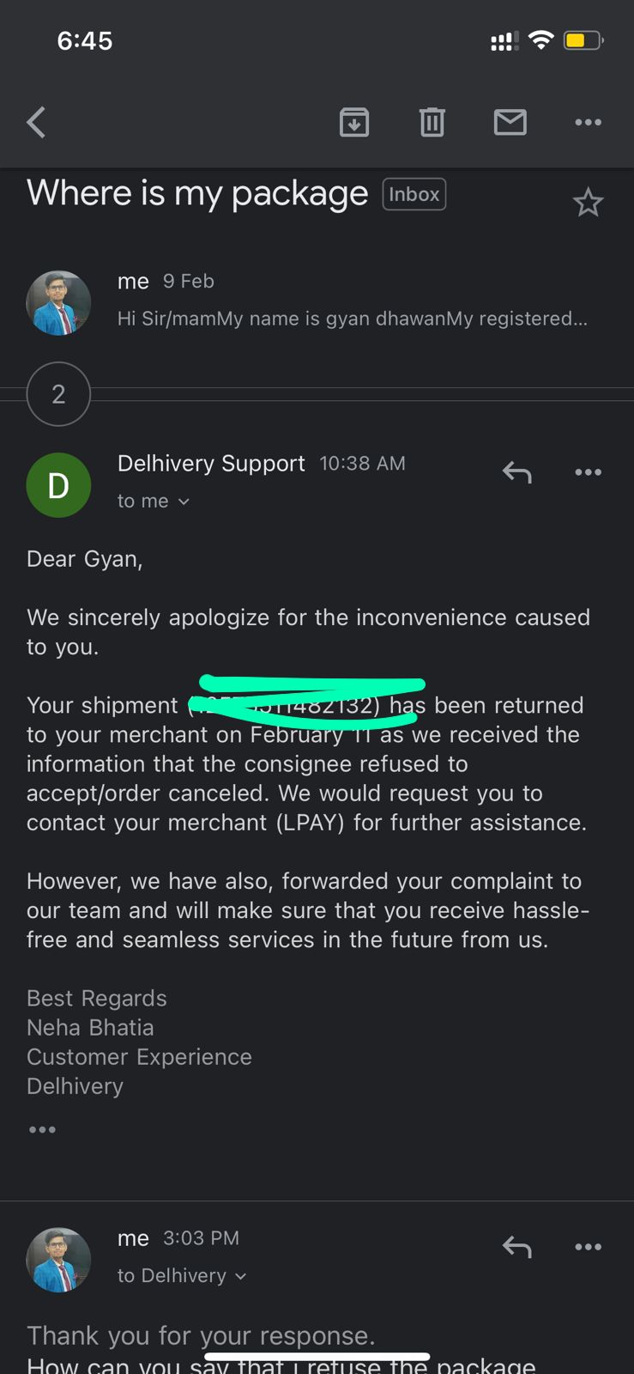Expand 'to me' recipient details

tap(154, 502)
